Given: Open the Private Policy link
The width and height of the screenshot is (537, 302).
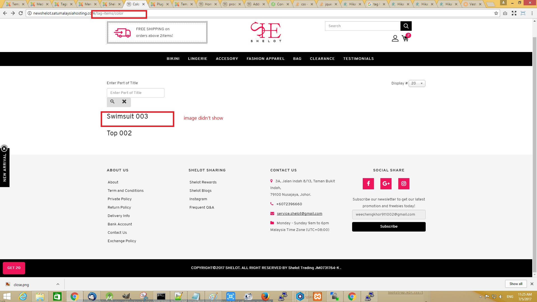Looking at the screenshot, I should [119, 199].
